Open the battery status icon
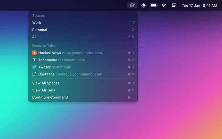This screenshot has width=222, height=139. coord(154,5)
